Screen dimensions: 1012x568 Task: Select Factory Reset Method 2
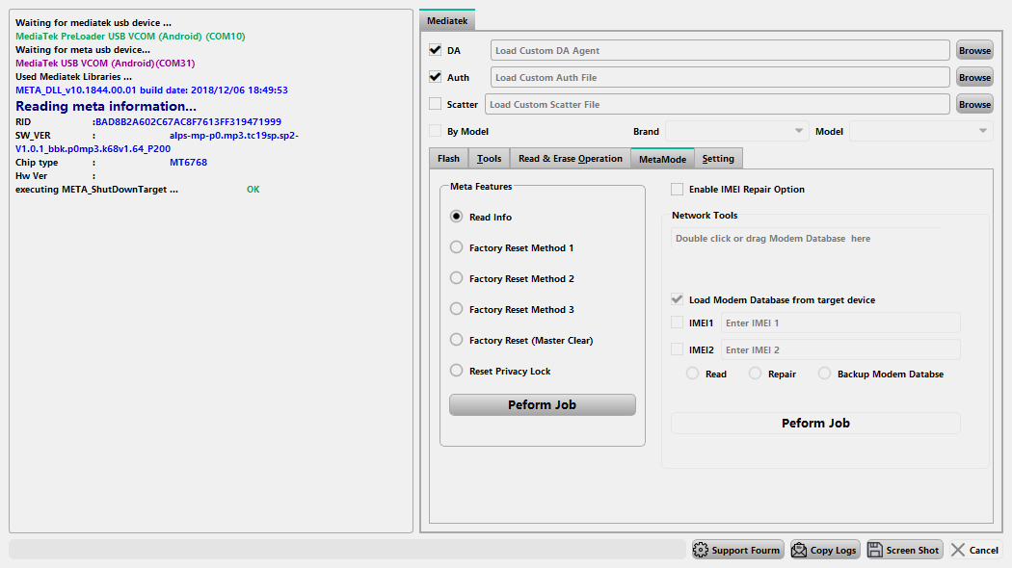(456, 278)
